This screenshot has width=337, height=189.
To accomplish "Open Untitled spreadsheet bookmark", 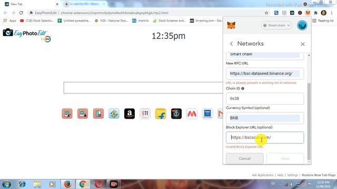I will click(74, 20).
